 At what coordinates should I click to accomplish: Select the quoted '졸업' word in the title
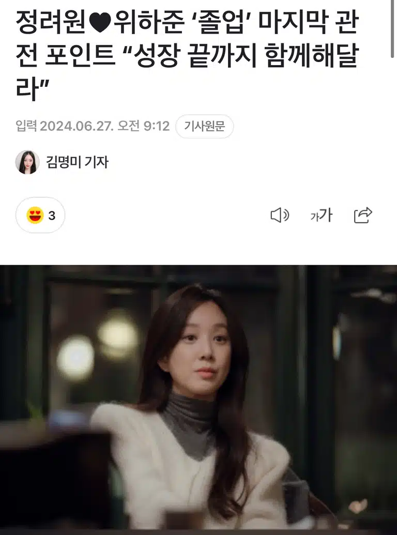coord(221,23)
